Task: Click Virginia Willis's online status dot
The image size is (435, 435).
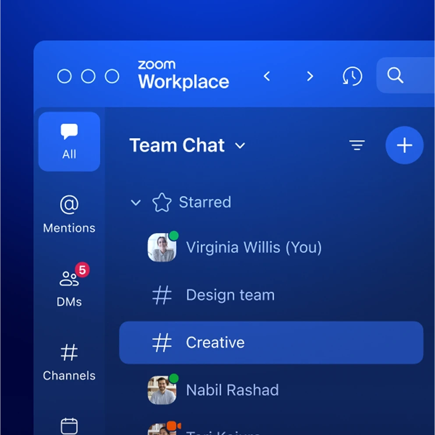Action: [x=174, y=235]
